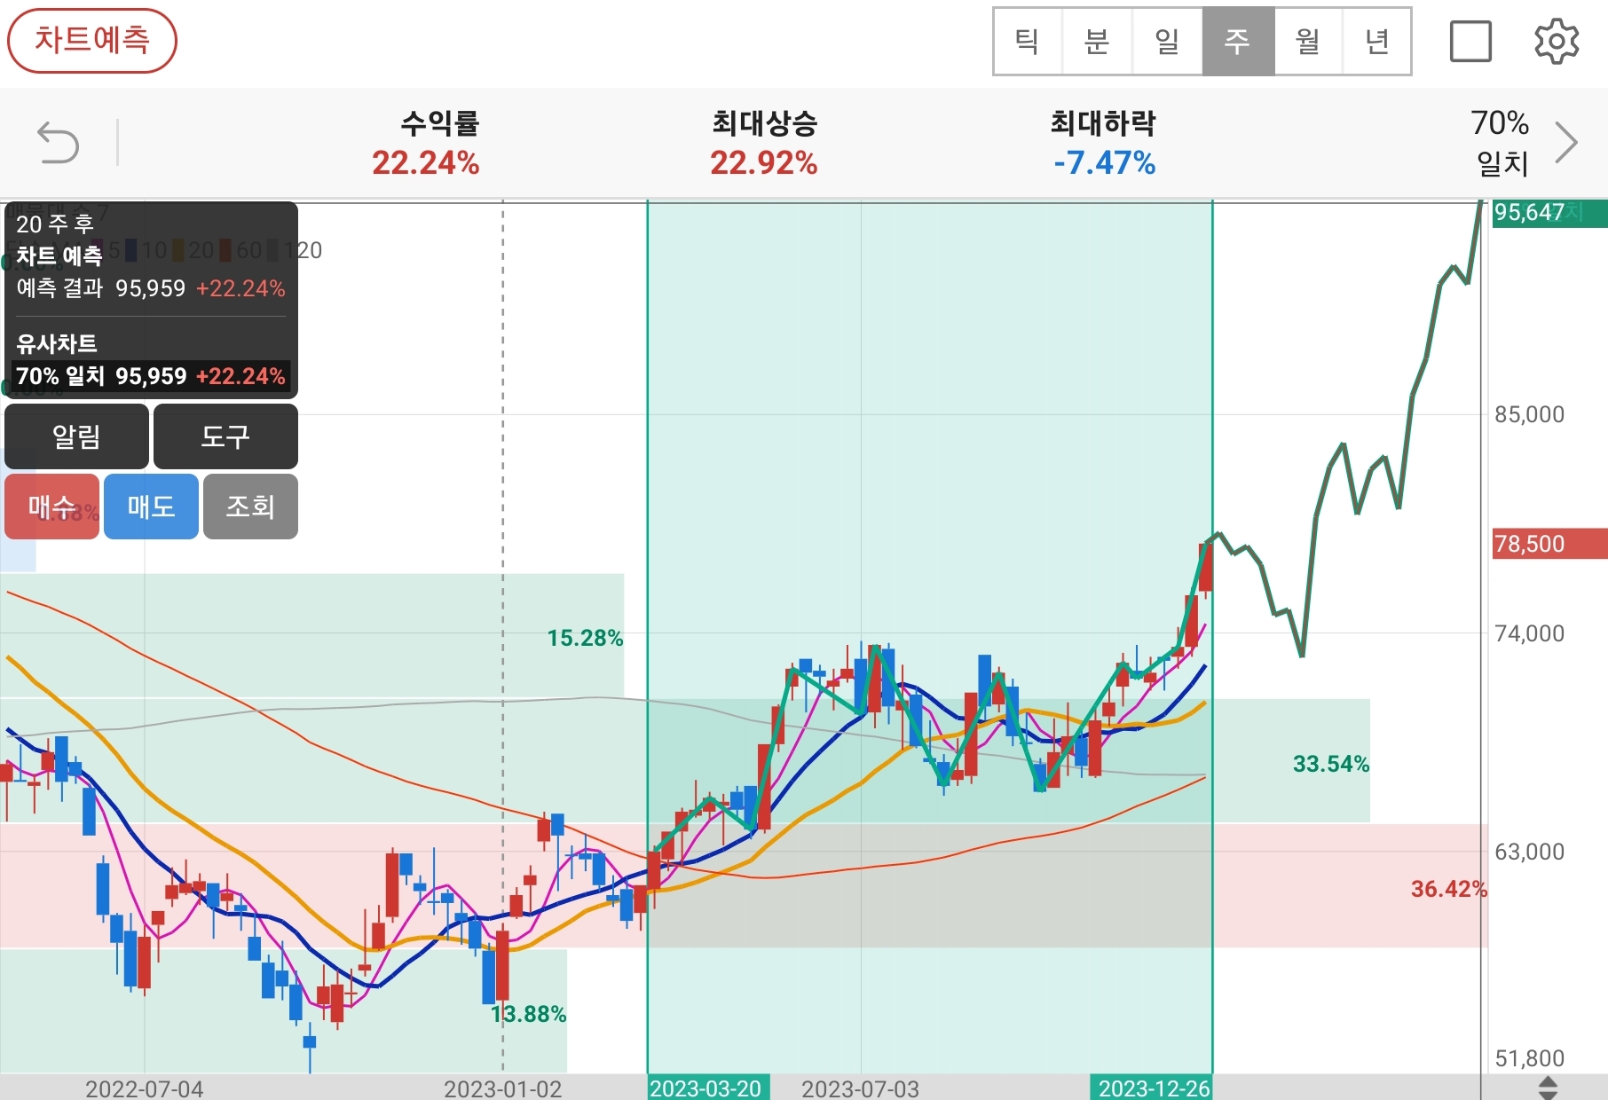Select the 주 weekly interval tab
The width and height of the screenshot is (1608, 1100).
(x=1238, y=42)
